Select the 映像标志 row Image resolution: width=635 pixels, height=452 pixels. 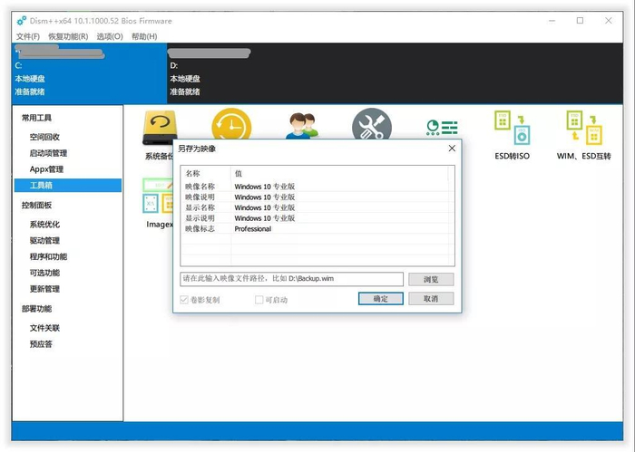point(315,228)
